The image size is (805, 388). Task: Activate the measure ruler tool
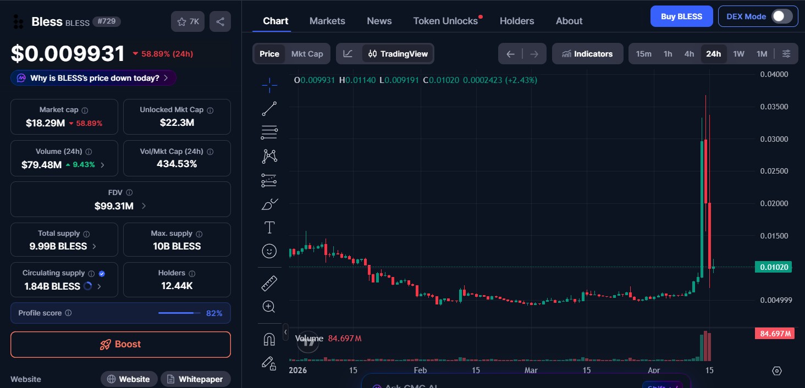pos(269,282)
